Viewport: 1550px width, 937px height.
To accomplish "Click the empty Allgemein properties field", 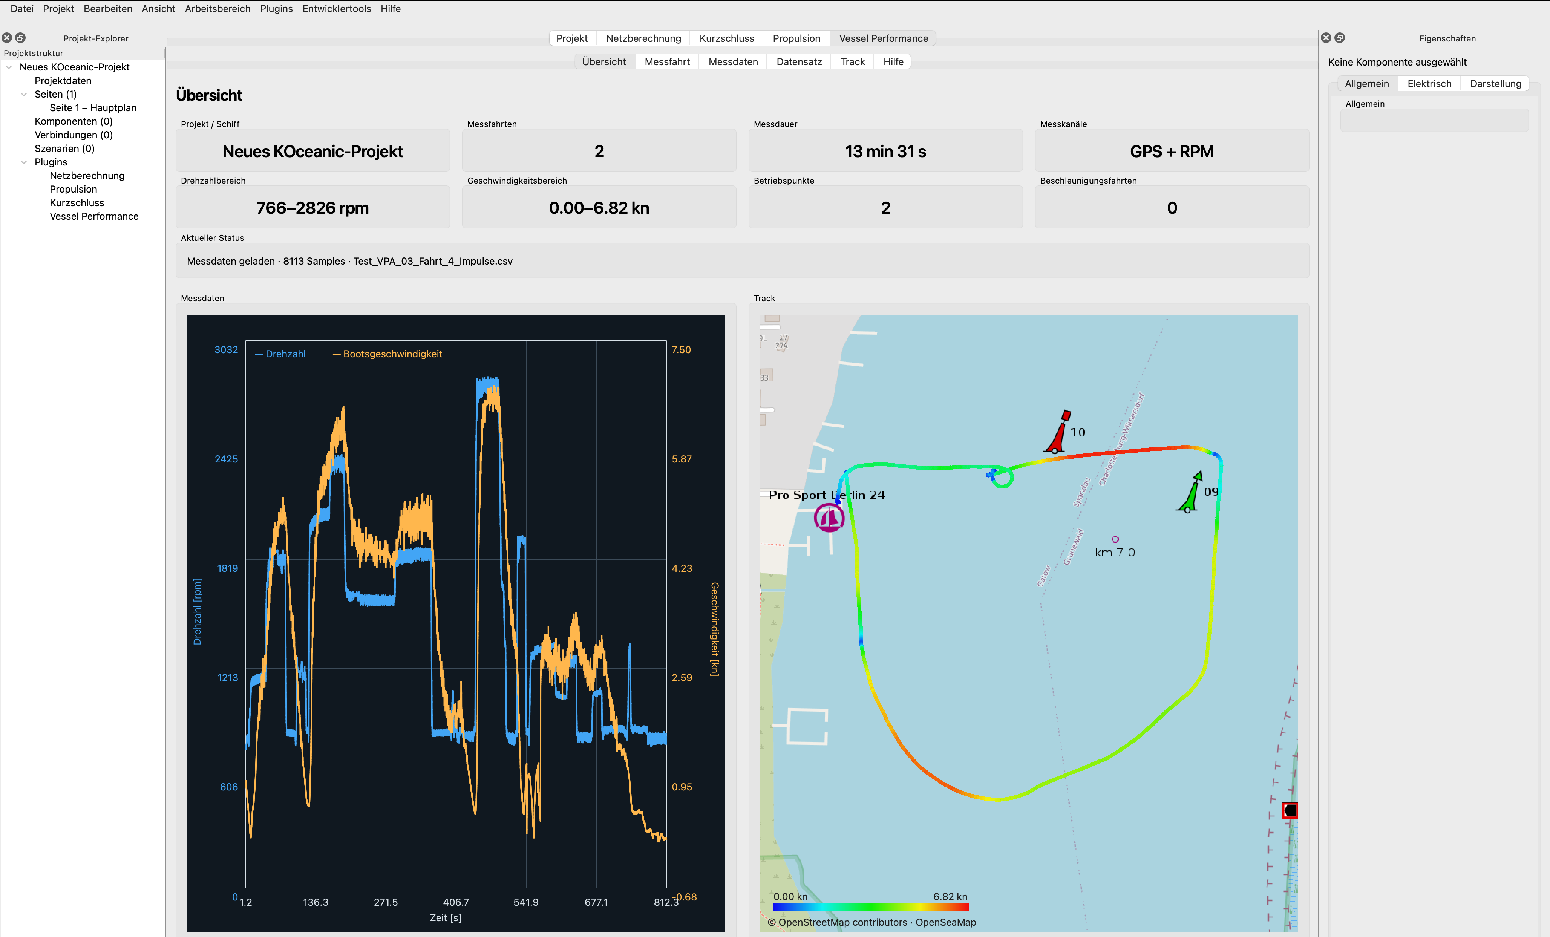I will pyautogui.click(x=1434, y=120).
